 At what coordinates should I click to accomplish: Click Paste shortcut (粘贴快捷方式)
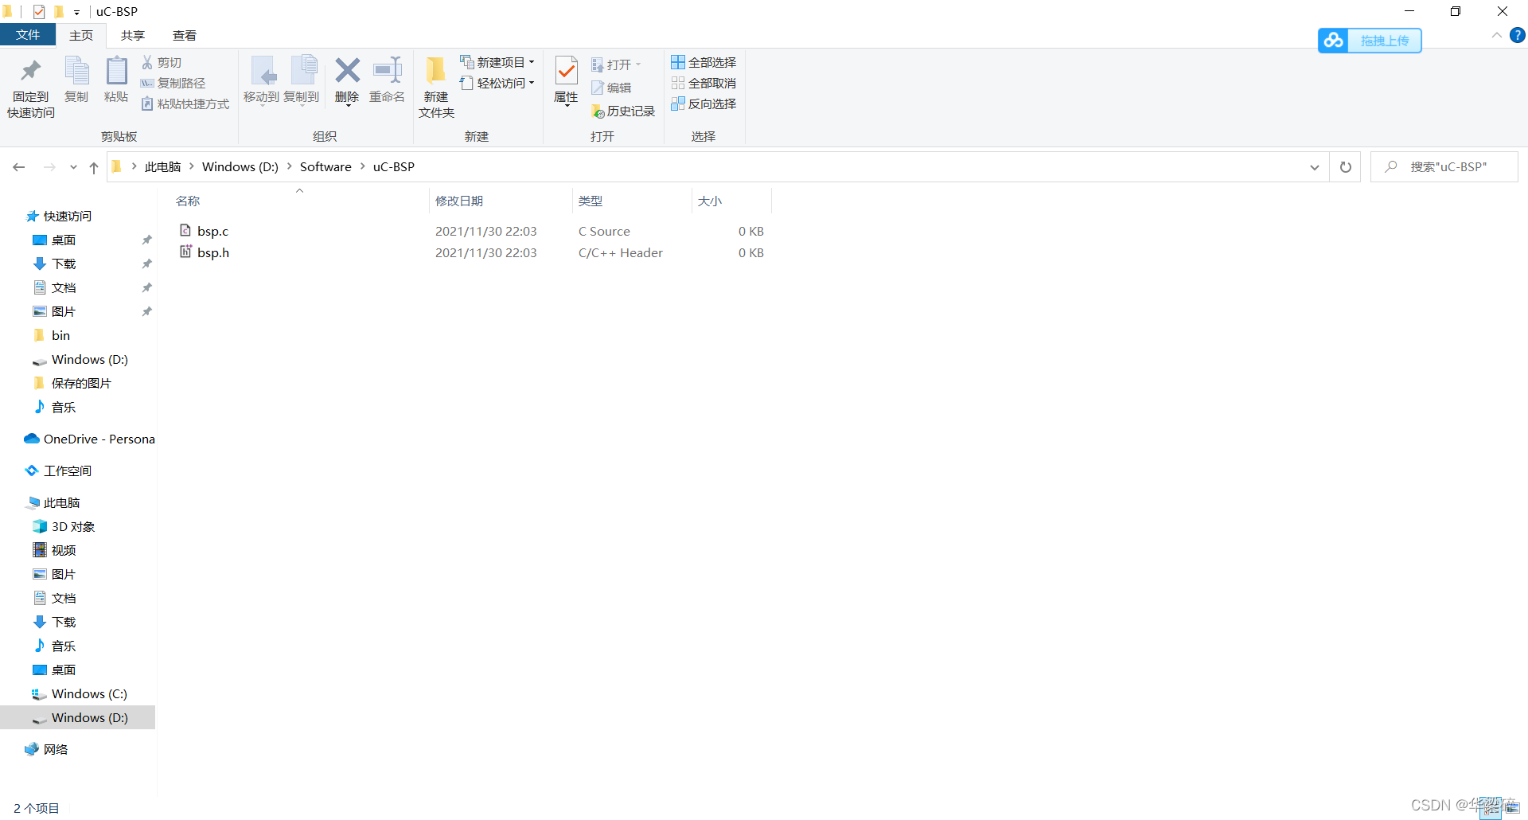[x=185, y=103]
